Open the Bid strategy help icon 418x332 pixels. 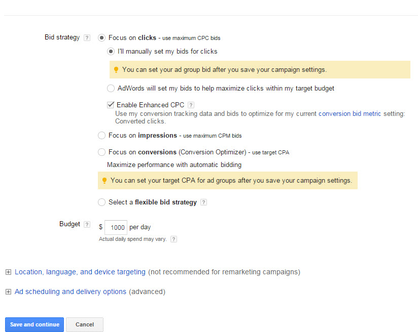pyautogui.click(x=86, y=37)
